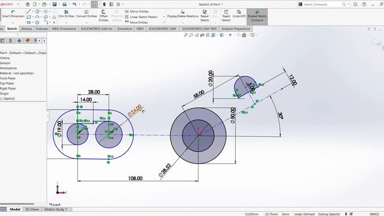Select the Spline sketch tool
The height and width of the screenshot is (216, 384).
pyautogui.click(x=46, y=11)
